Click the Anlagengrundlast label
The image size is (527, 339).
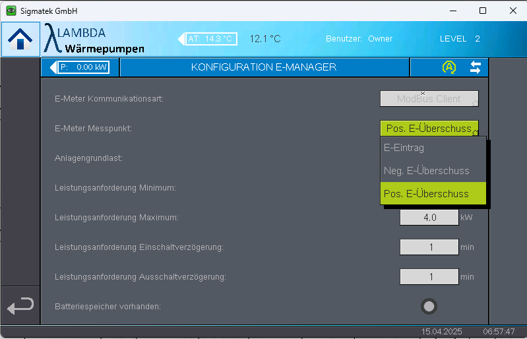click(x=88, y=158)
